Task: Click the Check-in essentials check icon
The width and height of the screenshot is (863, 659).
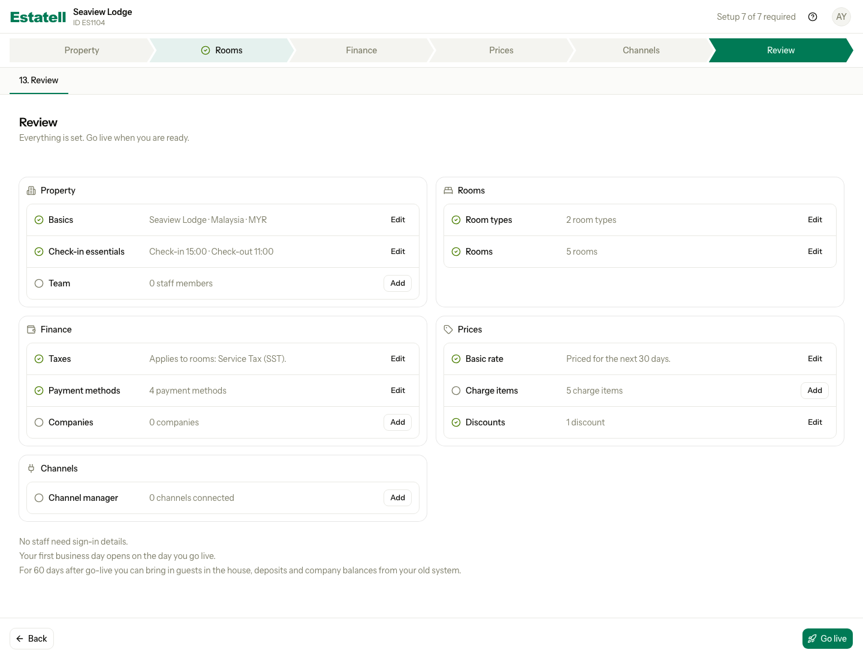Action: [x=39, y=252]
